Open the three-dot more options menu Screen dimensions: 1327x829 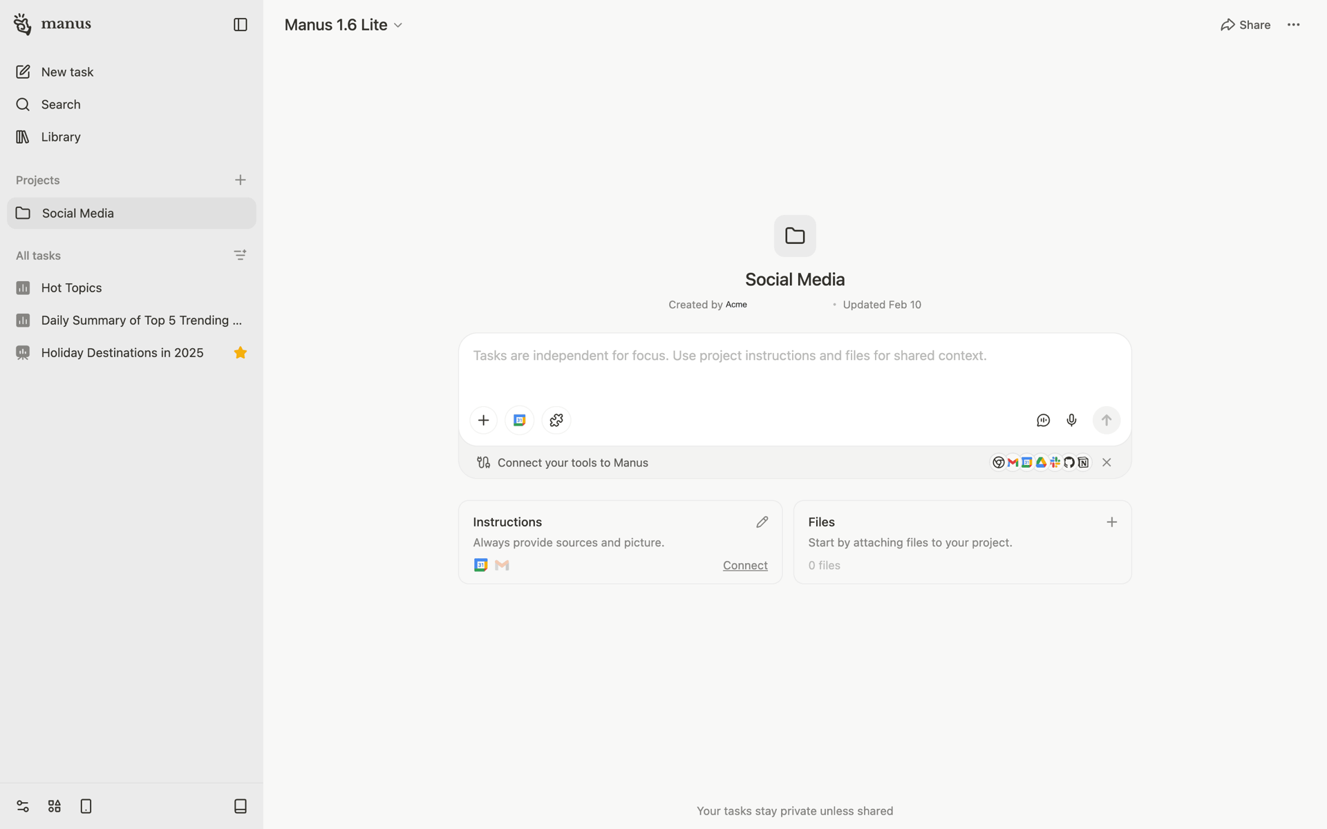click(x=1294, y=25)
